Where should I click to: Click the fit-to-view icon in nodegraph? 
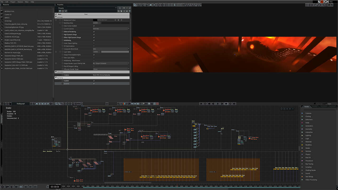(x=284, y=109)
